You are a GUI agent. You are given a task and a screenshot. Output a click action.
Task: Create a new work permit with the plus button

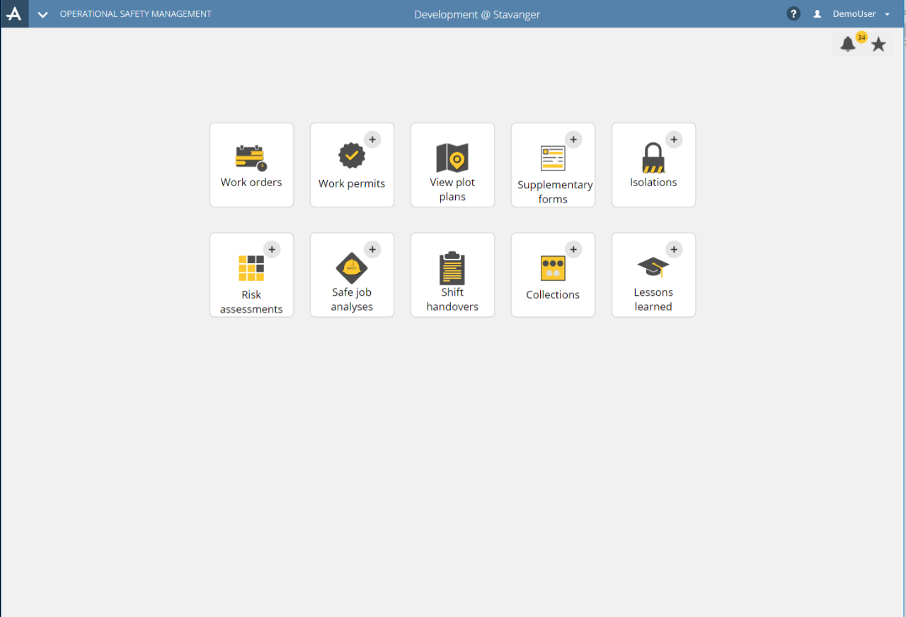point(372,139)
